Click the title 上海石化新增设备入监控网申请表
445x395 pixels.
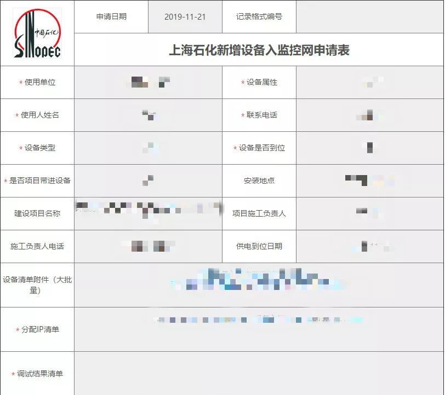coord(259,50)
